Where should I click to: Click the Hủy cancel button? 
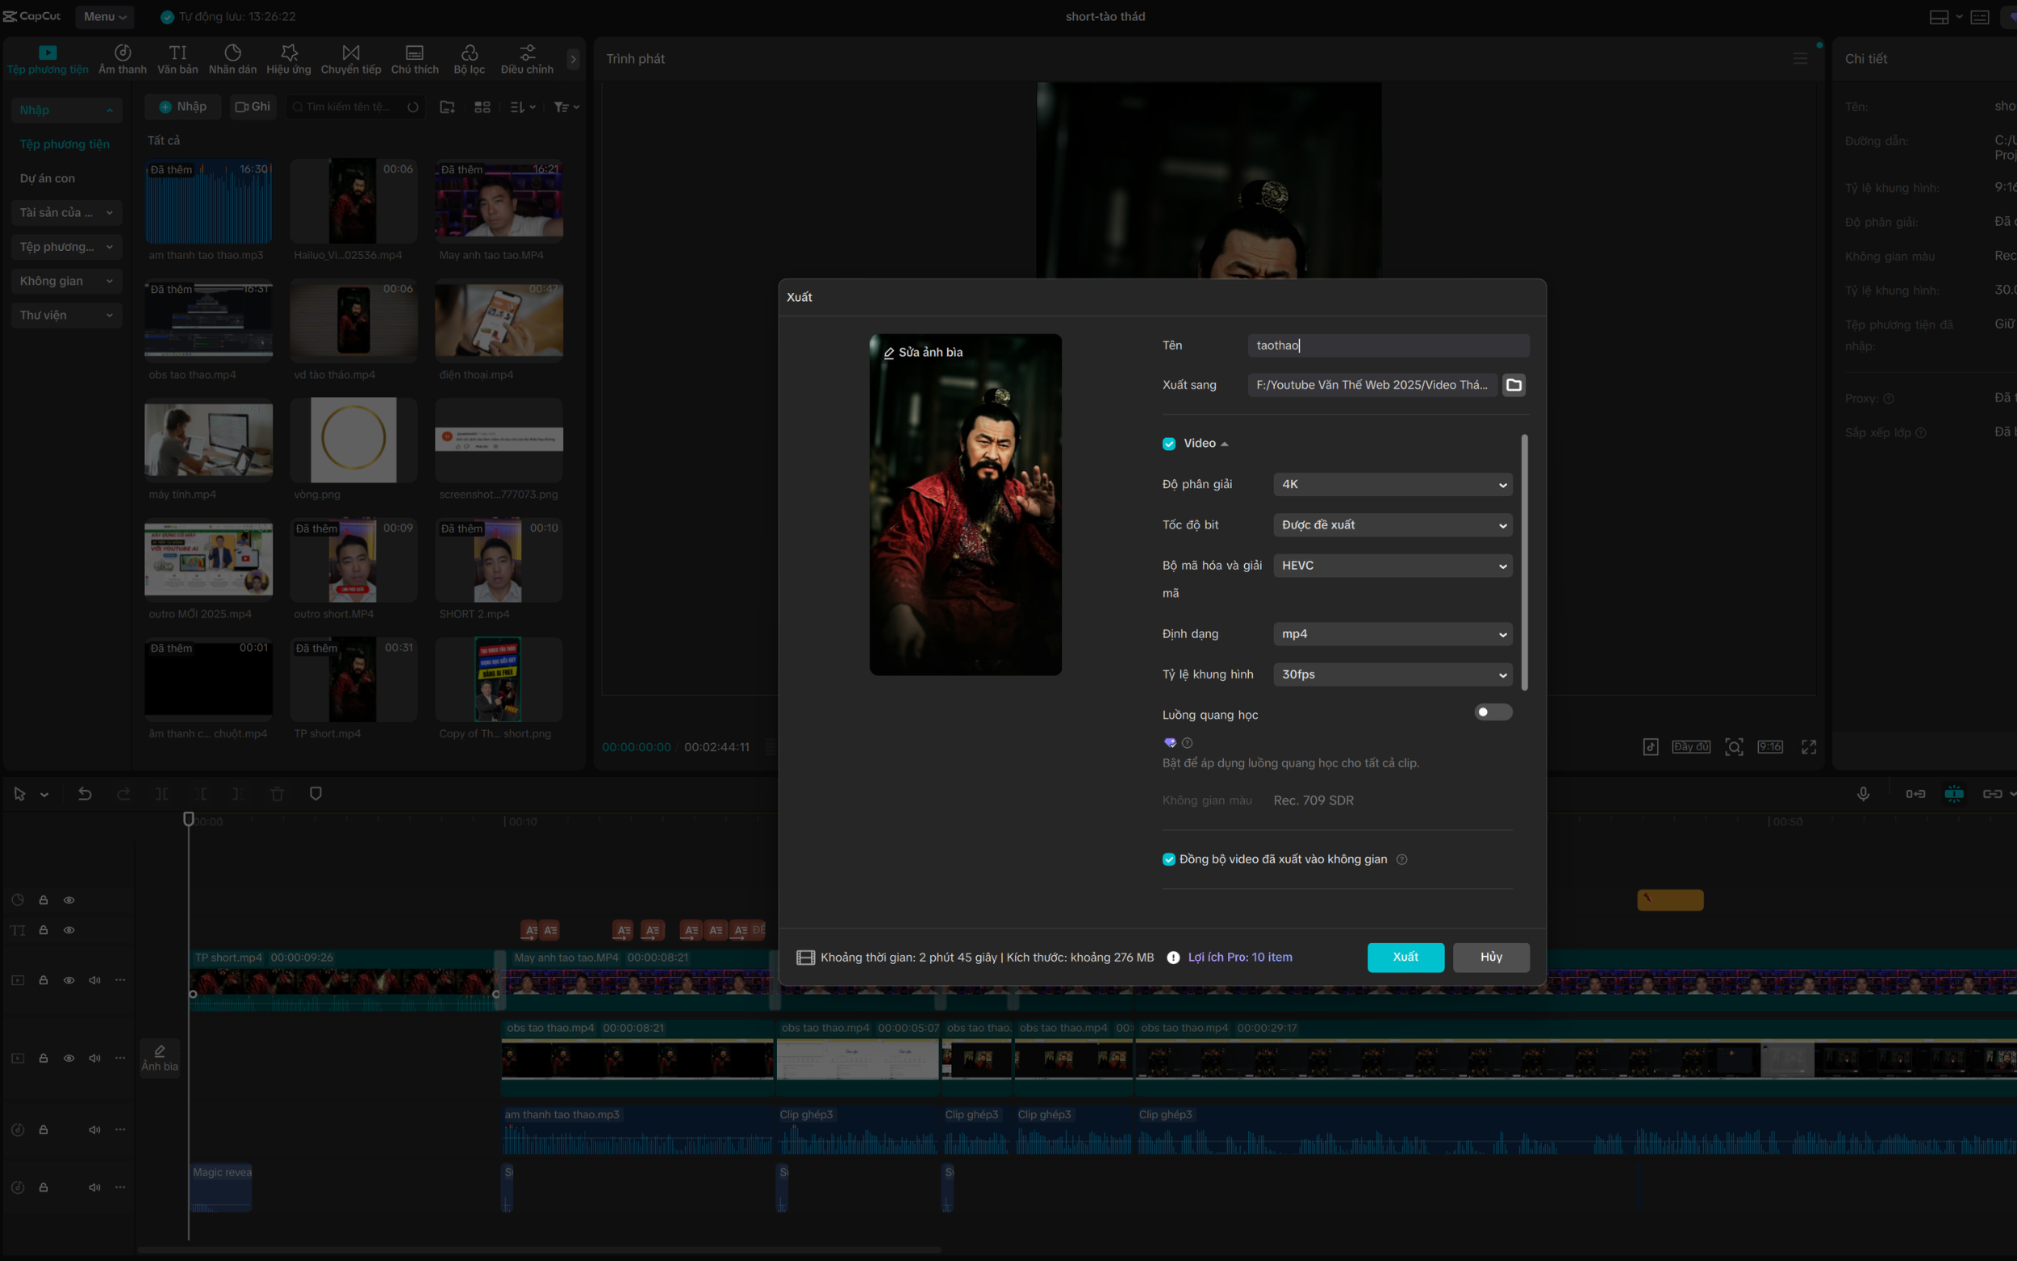1491,958
